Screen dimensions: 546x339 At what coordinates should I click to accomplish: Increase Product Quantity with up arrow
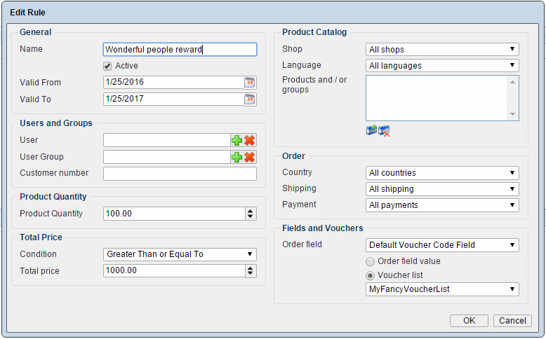point(251,211)
